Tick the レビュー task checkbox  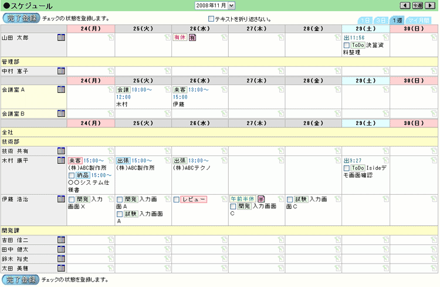(177, 200)
